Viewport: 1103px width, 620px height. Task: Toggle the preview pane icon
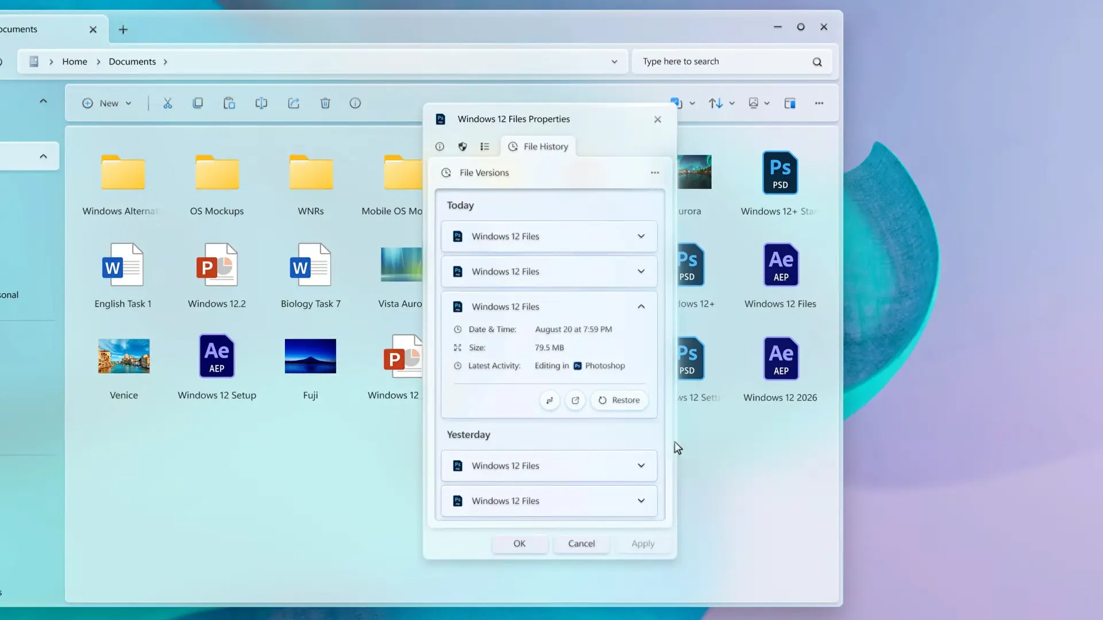[x=789, y=103]
